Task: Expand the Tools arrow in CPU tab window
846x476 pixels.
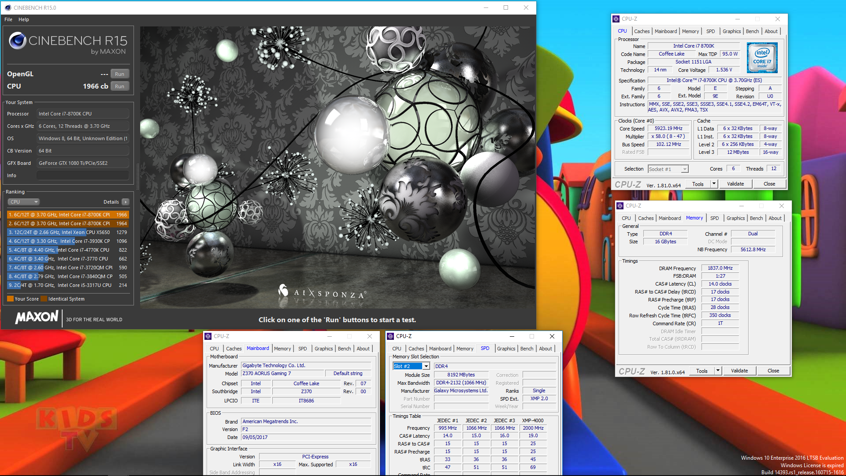Action: pos(714,184)
